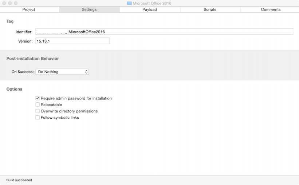Click the Identifier input field
Viewport: 299px width, 185px height.
coord(164,32)
